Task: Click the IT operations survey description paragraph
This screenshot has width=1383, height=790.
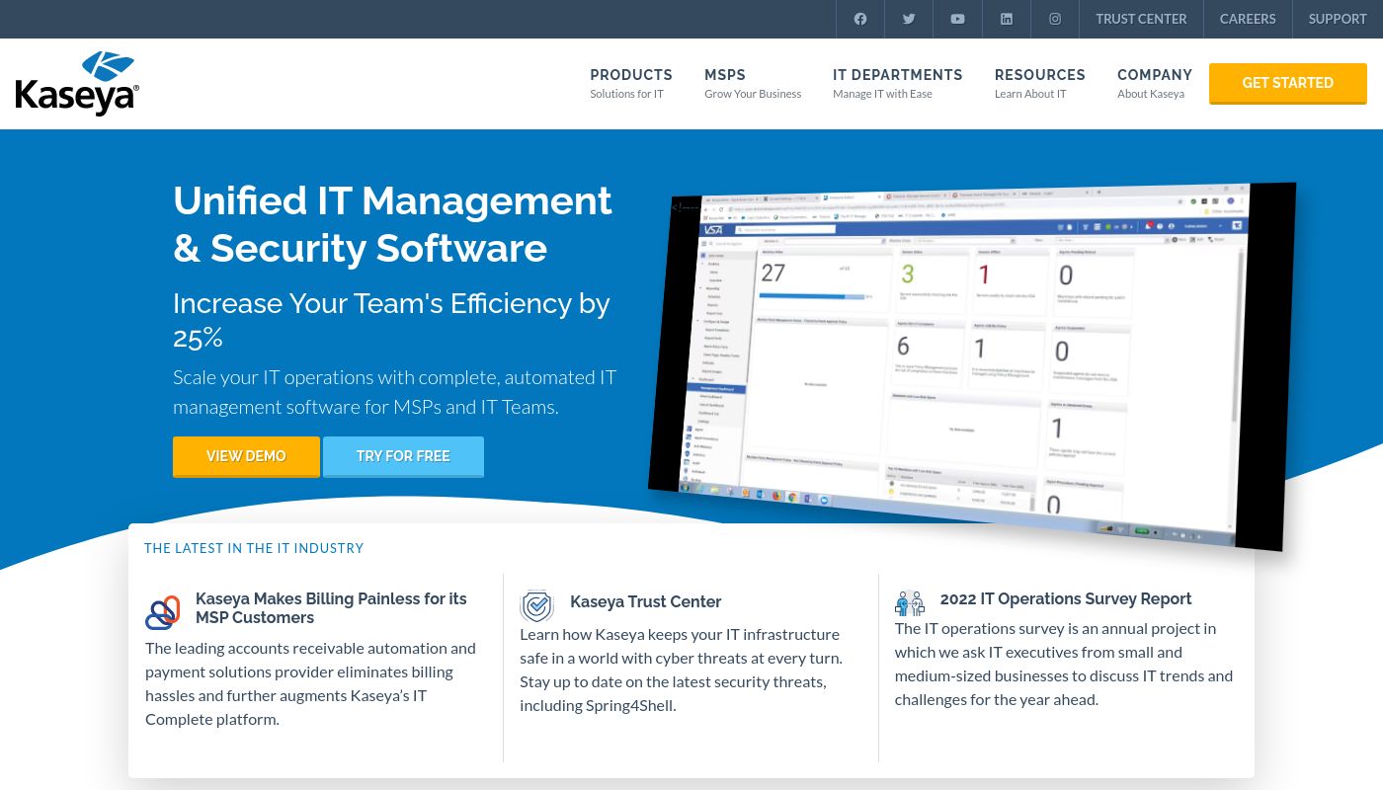Action: 1064,664
